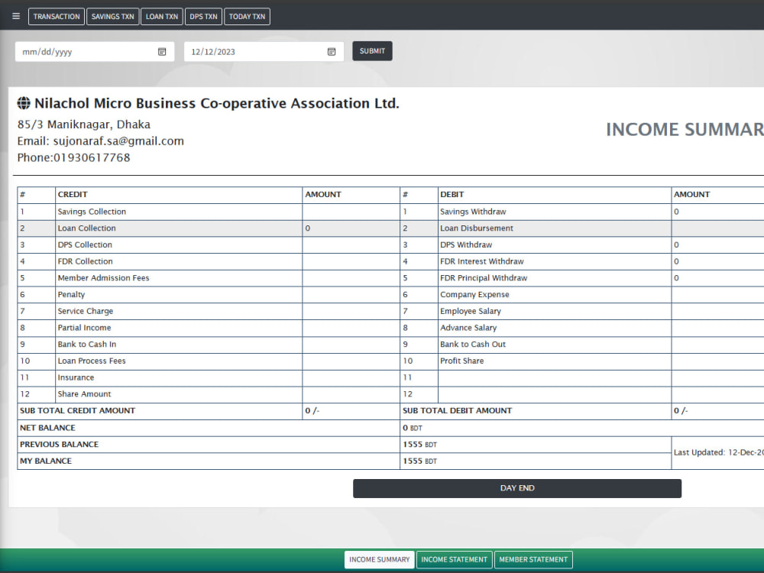Click the Penalty credit entry
This screenshot has height=573, width=764.
tap(71, 294)
